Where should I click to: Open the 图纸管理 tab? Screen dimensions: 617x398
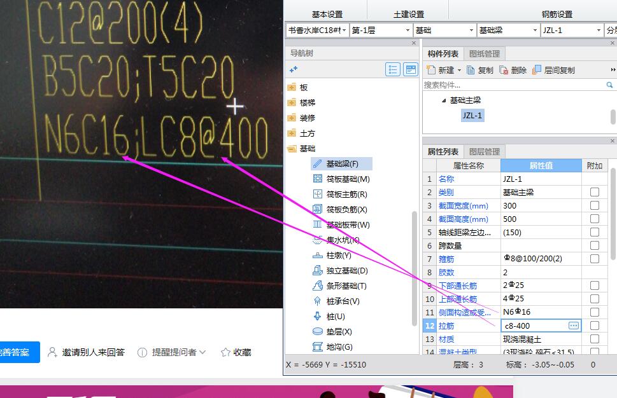485,54
